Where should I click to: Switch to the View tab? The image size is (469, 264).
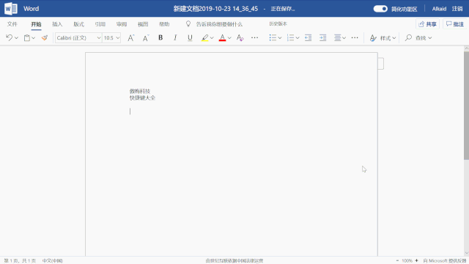click(x=143, y=24)
